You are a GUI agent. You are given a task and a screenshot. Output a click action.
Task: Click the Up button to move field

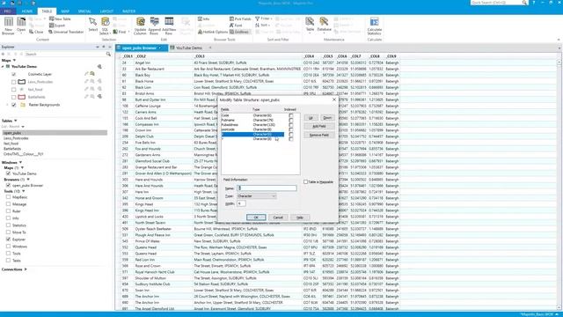(x=311, y=117)
